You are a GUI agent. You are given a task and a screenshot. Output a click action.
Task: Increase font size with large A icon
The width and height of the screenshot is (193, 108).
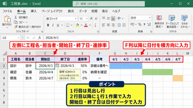(x=91, y=19)
